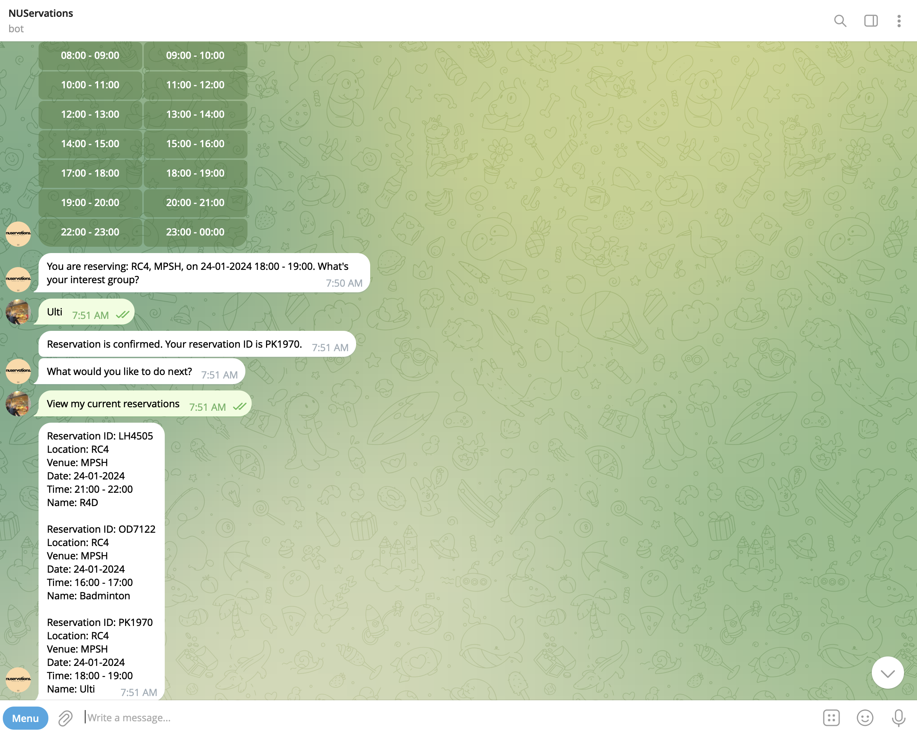Open the three-dot more options menu
The height and width of the screenshot is (736, 917).
(x=898, y=21)
